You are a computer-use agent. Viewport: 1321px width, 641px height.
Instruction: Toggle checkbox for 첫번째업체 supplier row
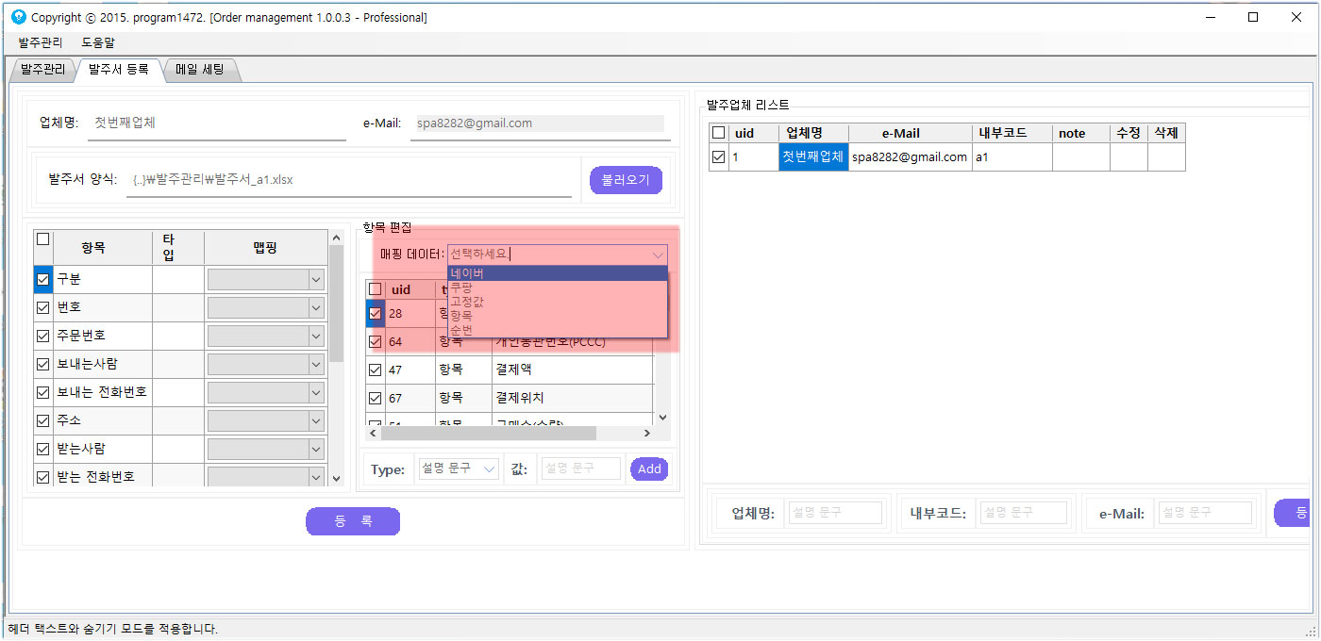[719, 157]
